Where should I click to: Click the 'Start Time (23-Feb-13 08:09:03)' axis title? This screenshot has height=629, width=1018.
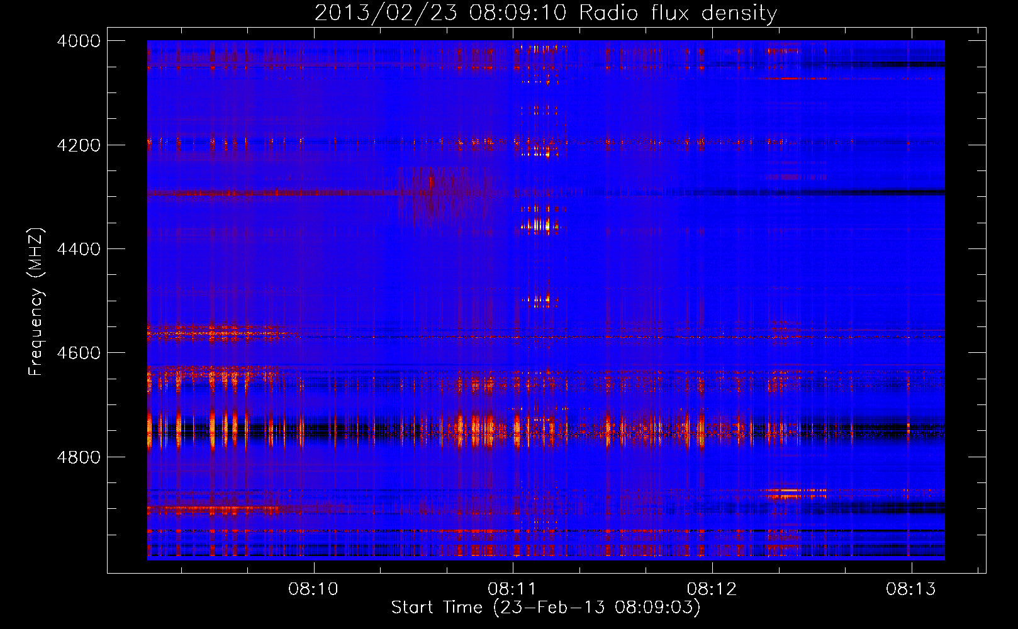[545, 608]
